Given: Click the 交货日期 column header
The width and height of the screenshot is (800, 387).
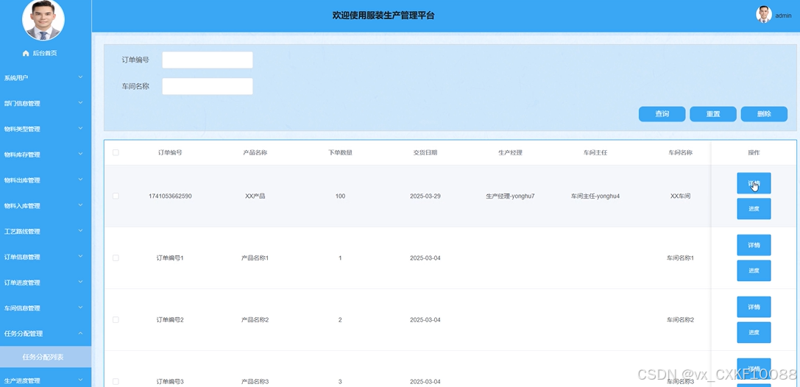Looking at the screenshot, I should tap(425, 152).
